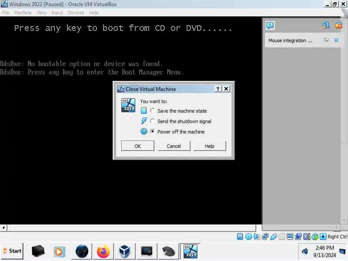The height and width of the screenshot is (261, 348).
Task: Open VirtualBox Manager cube taskbar icon
Action: click(x=124, y=251)
